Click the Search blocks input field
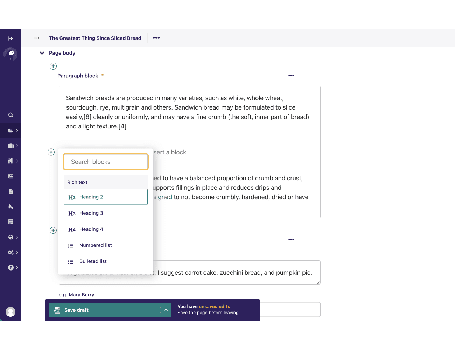The height and width of the screenshot is (350, 455). (x=106, y=162)
